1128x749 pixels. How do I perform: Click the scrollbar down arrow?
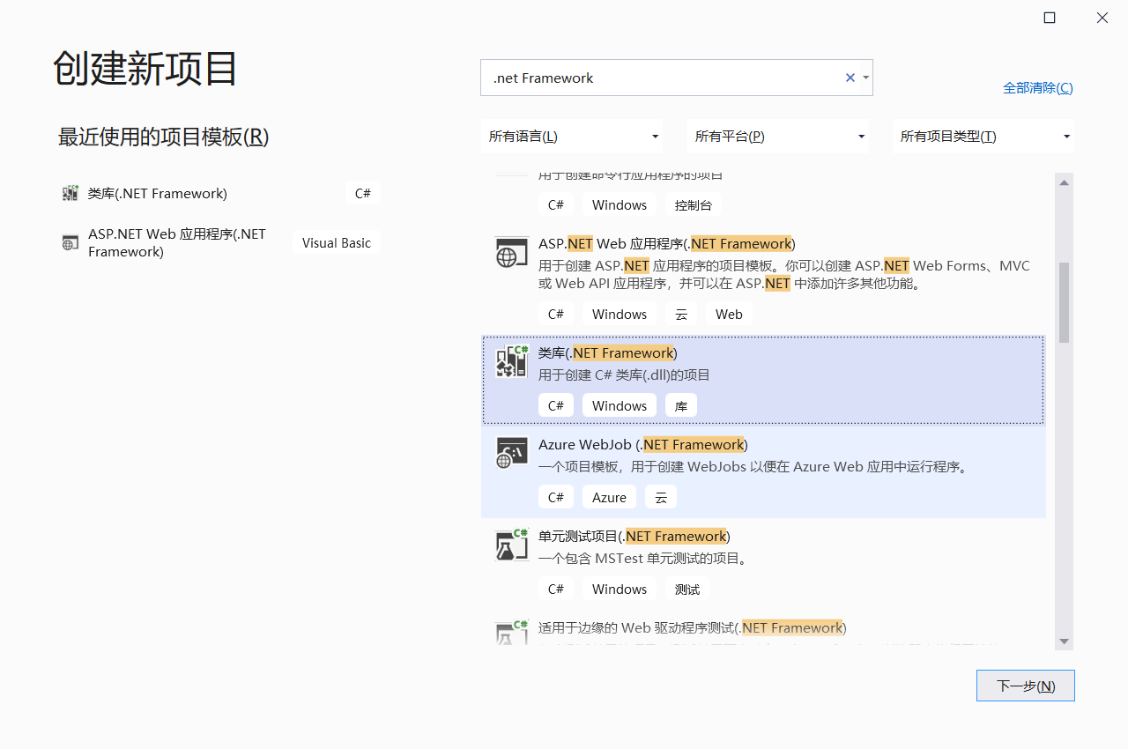click(x=1064, y=642)
